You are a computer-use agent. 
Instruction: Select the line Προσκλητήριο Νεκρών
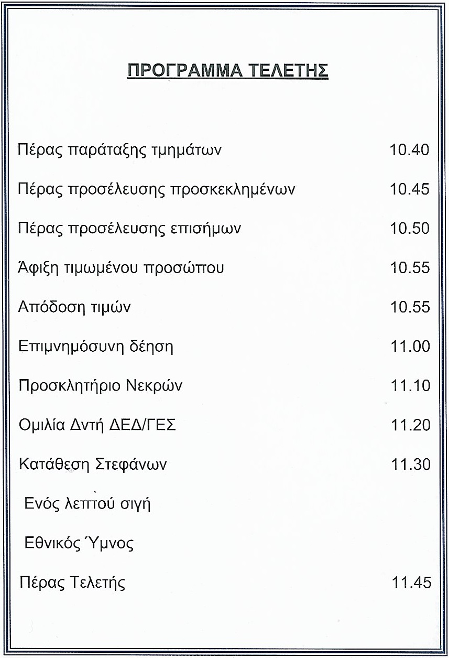101,386
